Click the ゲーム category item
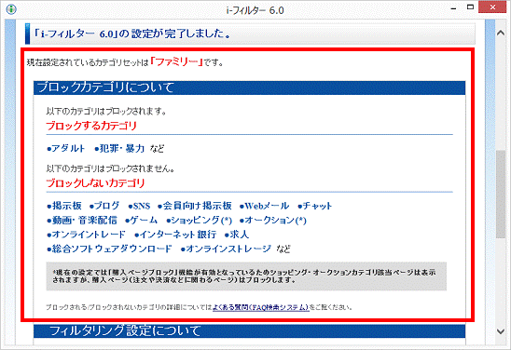The image size is (511, 350). coord(141,221)
